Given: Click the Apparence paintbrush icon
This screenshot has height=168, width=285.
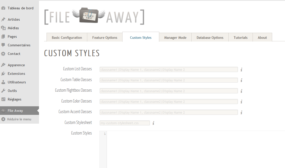Looking at the screenshot, I should [x=3, y=65].
